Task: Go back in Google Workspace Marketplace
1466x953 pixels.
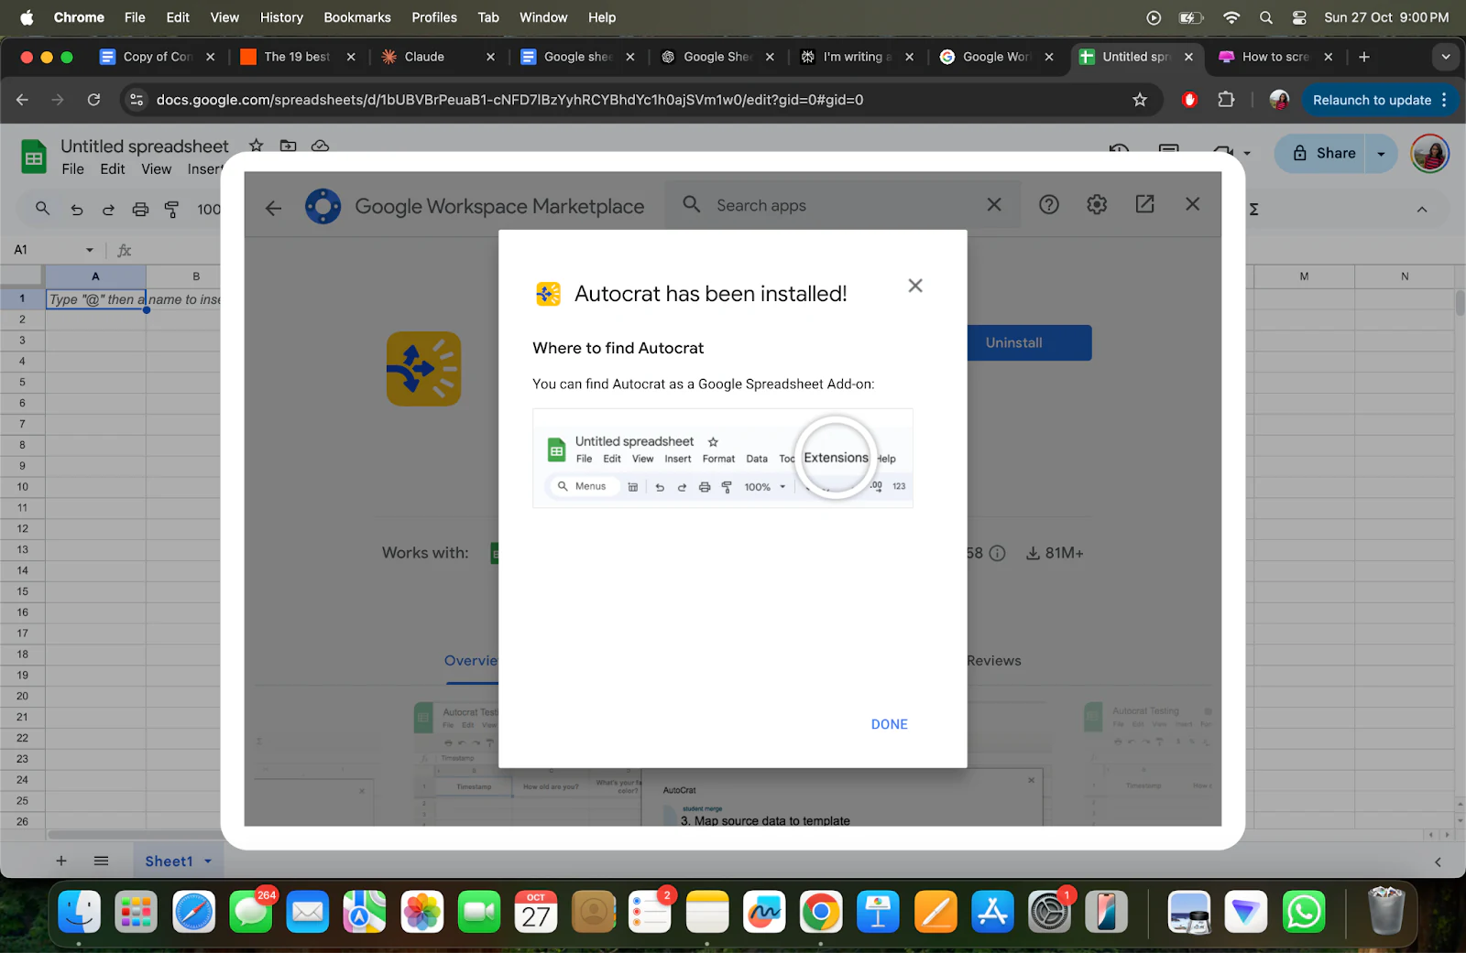Action: pyautogui.click(x=273, y=208)
